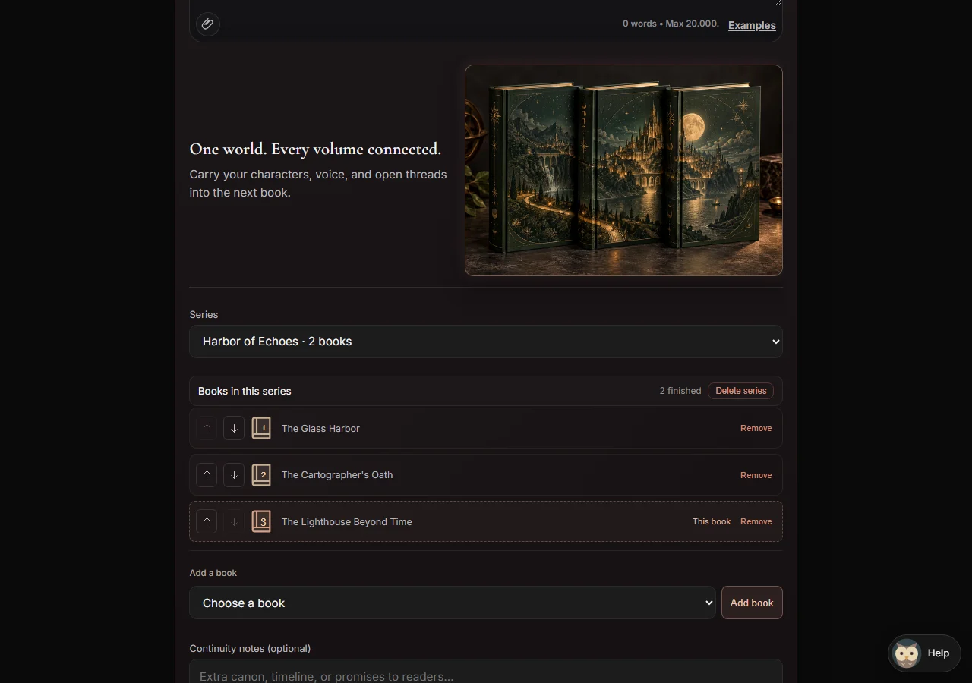Move The Glass Harbor up
The image size is (972, 683).
point(207,428)
